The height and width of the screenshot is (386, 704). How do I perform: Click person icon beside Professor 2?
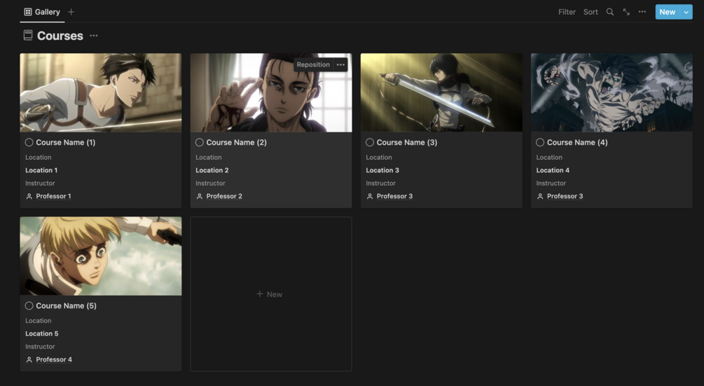[x=200, y=196]
